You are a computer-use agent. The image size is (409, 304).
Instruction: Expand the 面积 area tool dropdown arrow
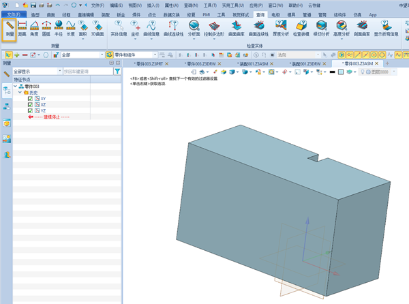click(82, 39)
